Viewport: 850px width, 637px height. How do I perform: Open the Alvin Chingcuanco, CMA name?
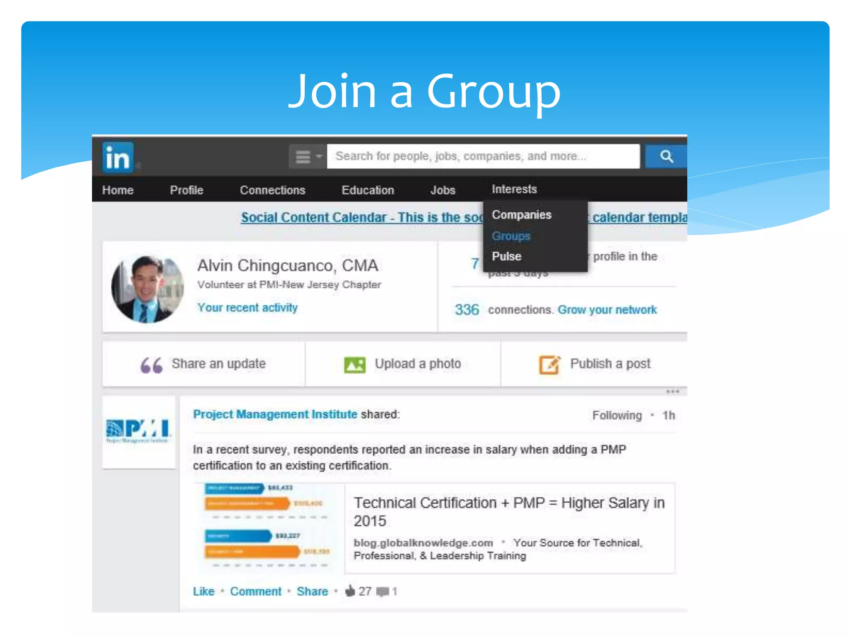(288, 265)
